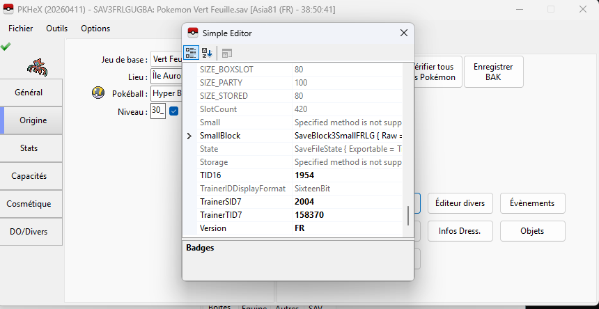Sort properties alphabetically in Simple Editor
The width and height of the screenshot is (599, 309).
click(207, 53)
